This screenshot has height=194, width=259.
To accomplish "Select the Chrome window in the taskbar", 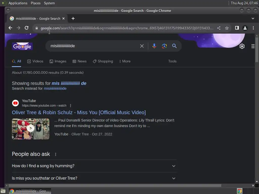I will [30, 191].
